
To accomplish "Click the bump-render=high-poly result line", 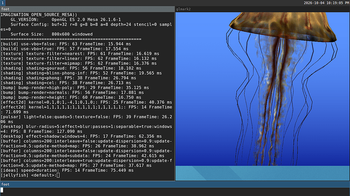I will click(75, 88).
